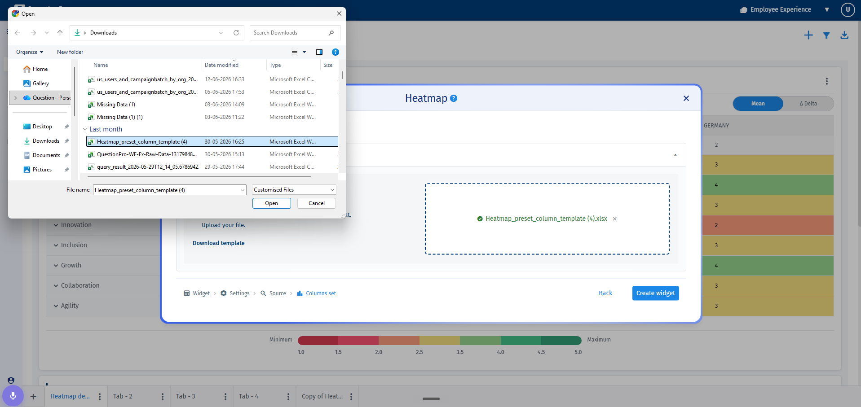Screen dimensions: 861x407
Task: Open the Organize menu
Action: (x=30, y=52)
